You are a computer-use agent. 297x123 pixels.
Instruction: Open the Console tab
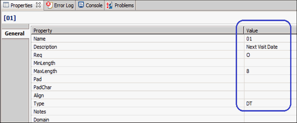[x=90, y=5]
